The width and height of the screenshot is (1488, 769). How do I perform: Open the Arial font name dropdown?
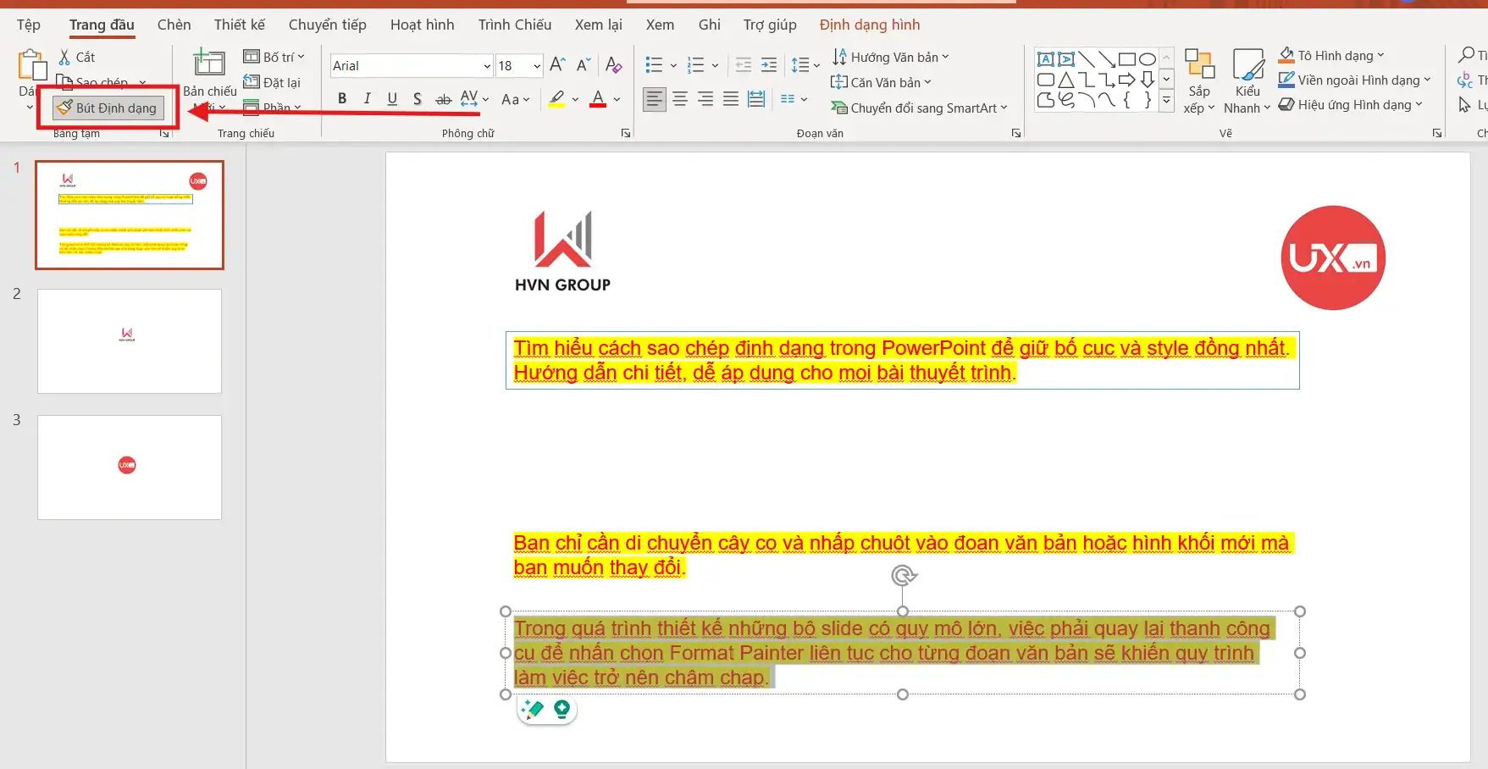(x=487, y=66)
